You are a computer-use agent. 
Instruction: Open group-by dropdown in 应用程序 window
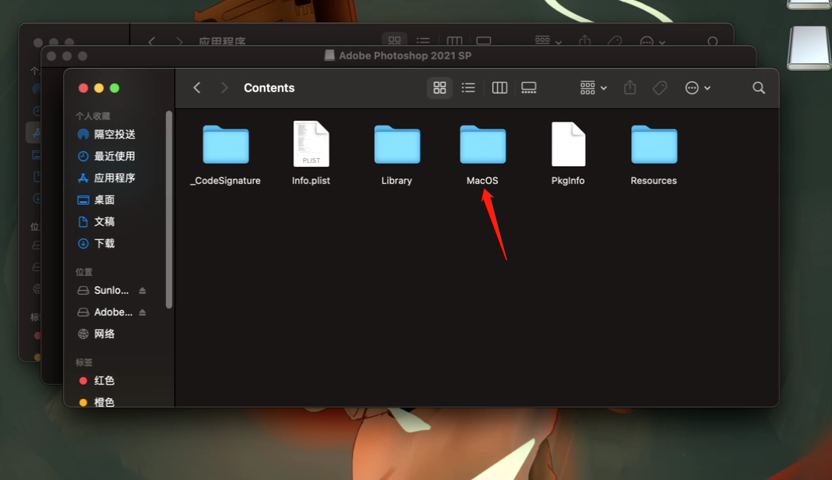click(548, 41)
